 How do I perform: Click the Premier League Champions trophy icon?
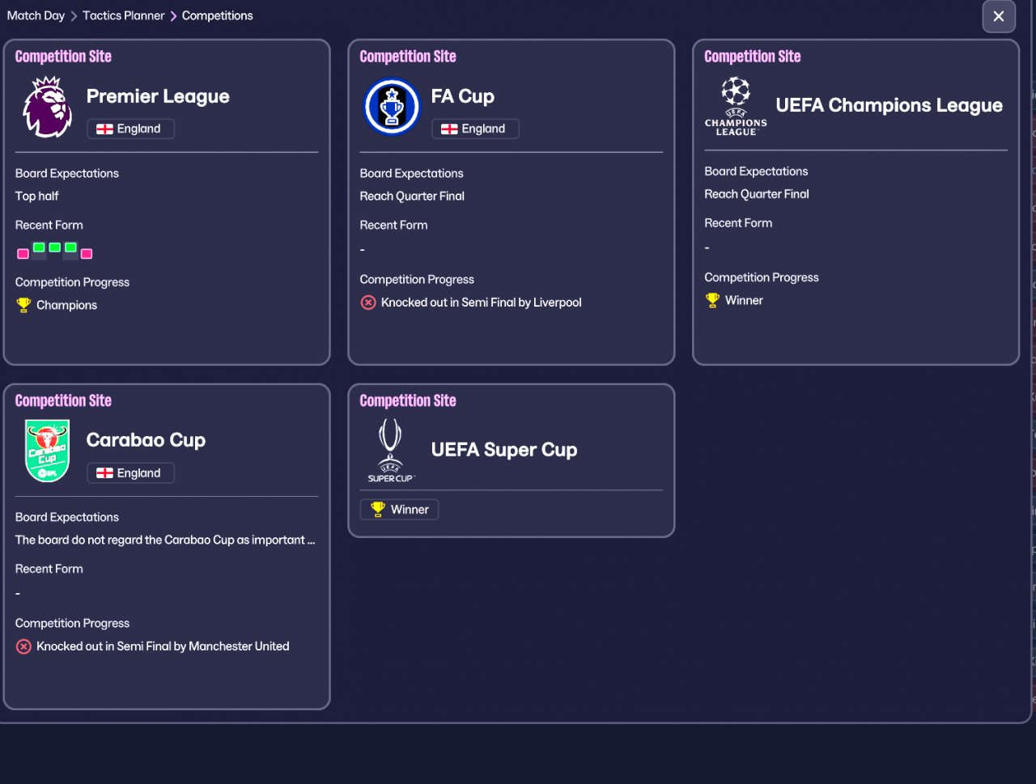tap(23, 305)
